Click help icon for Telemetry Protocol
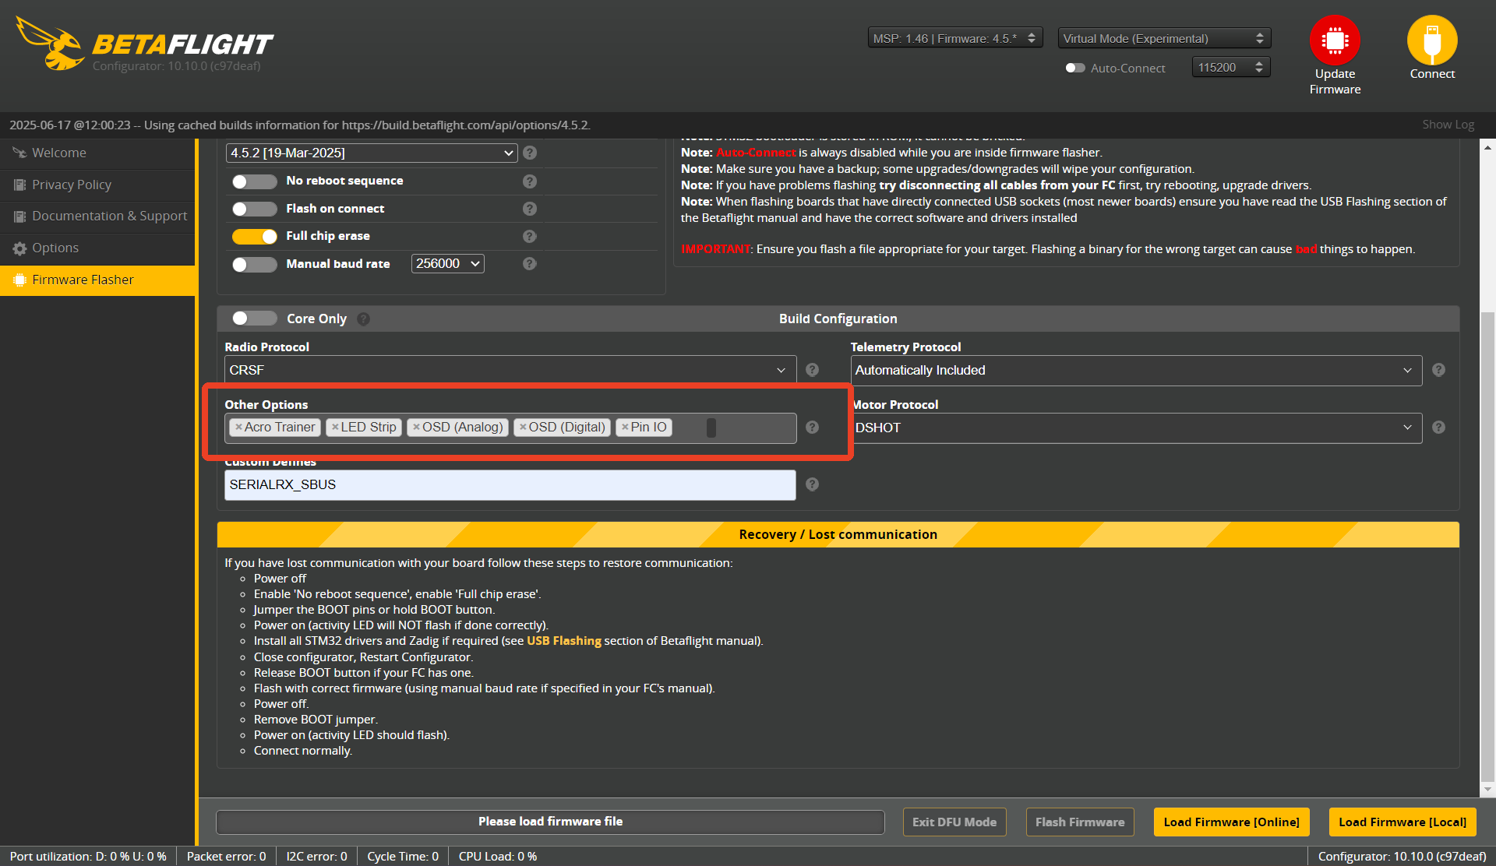The image size is (1496, 866). pos(1438,370)
